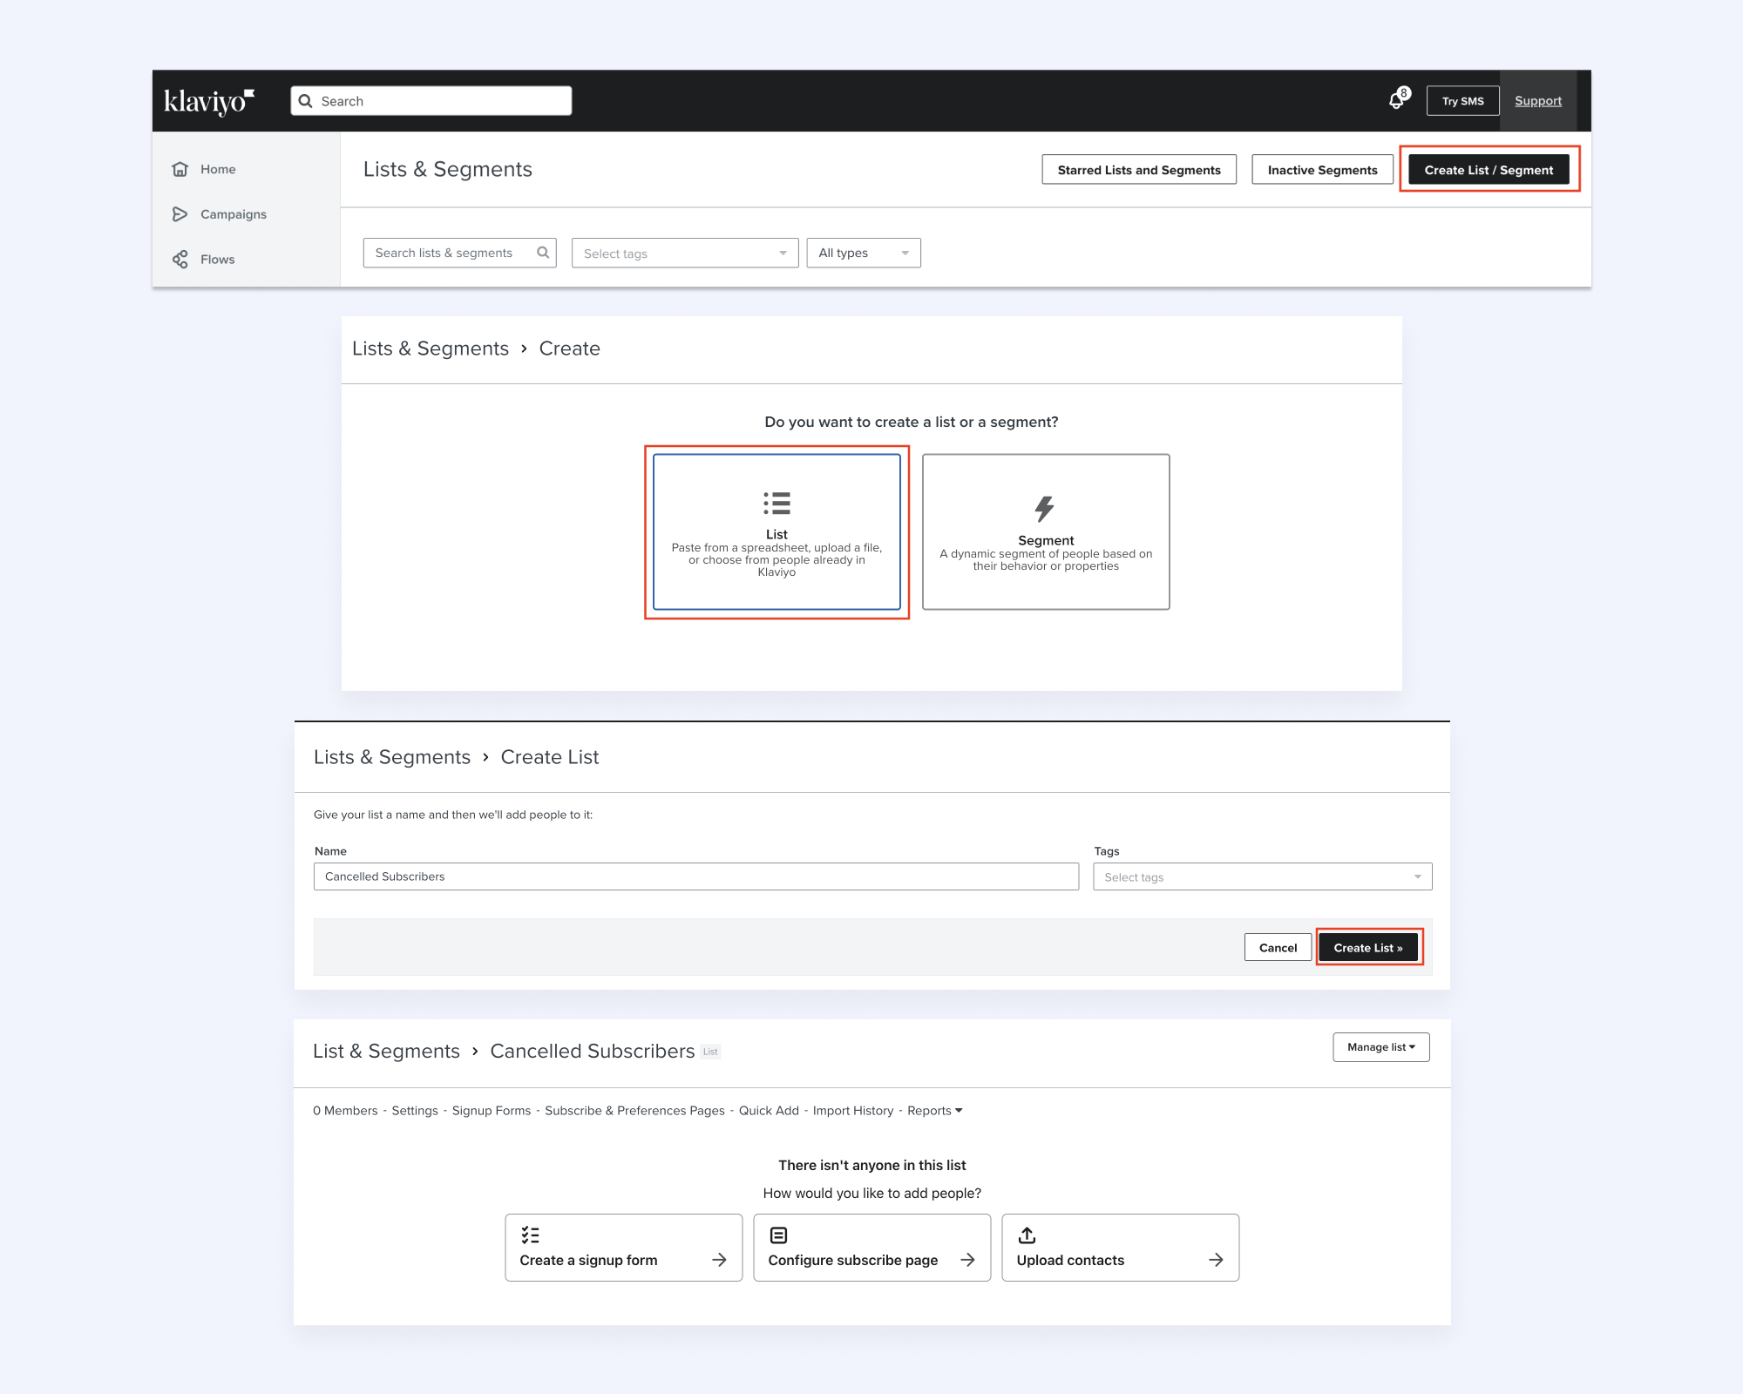This screenshot has height=1394, width=1743.
Task: Click the Search lists & segments field
Action: click(x=459, y=253)
